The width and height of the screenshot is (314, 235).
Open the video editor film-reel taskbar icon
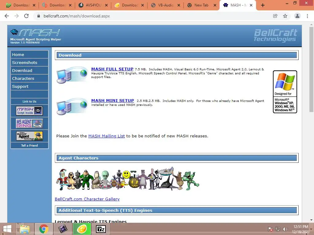pyautogui.click(x=63, y=229)
